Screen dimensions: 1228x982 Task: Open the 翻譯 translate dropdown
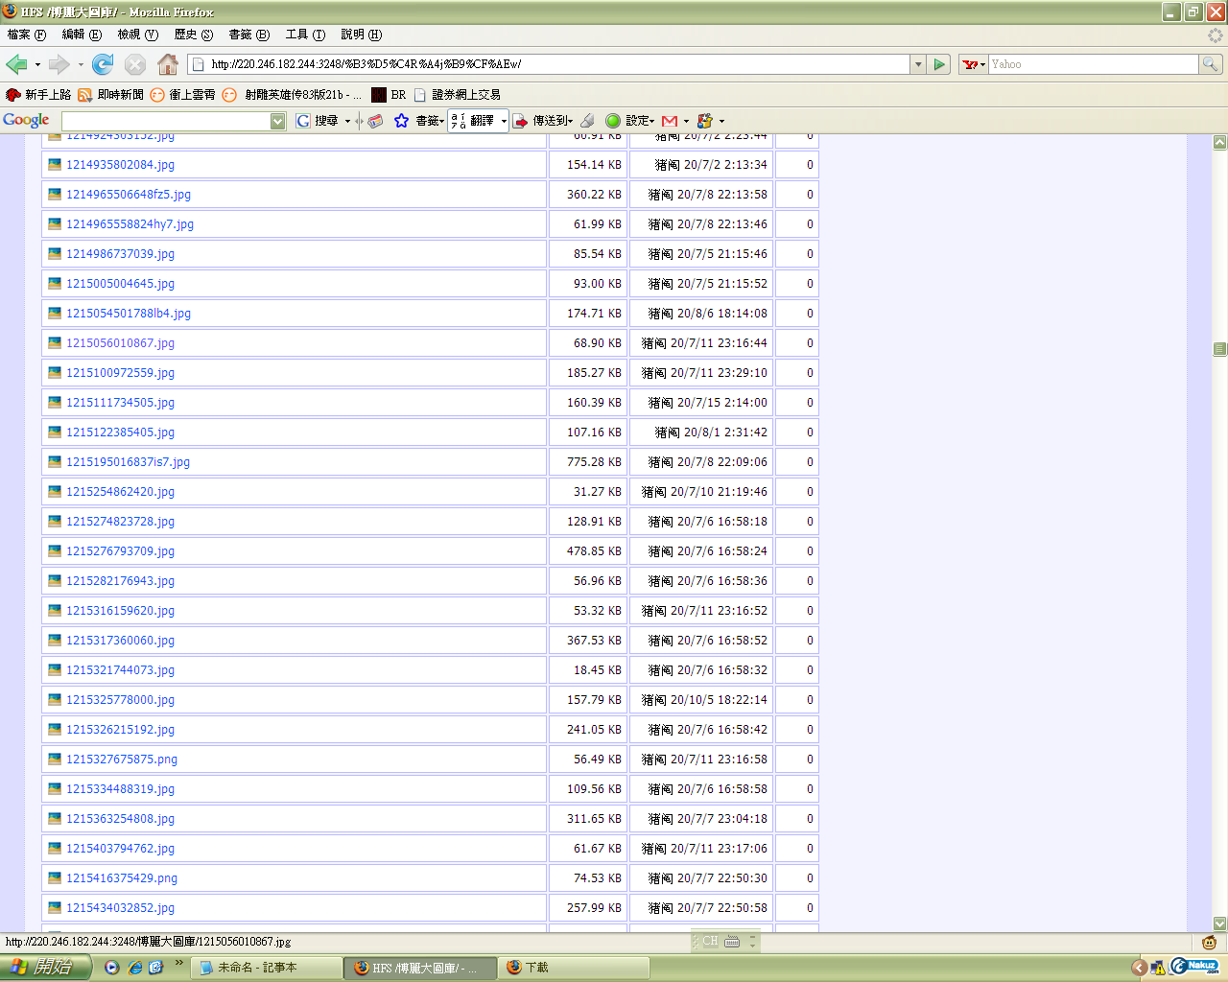point(503,121)
